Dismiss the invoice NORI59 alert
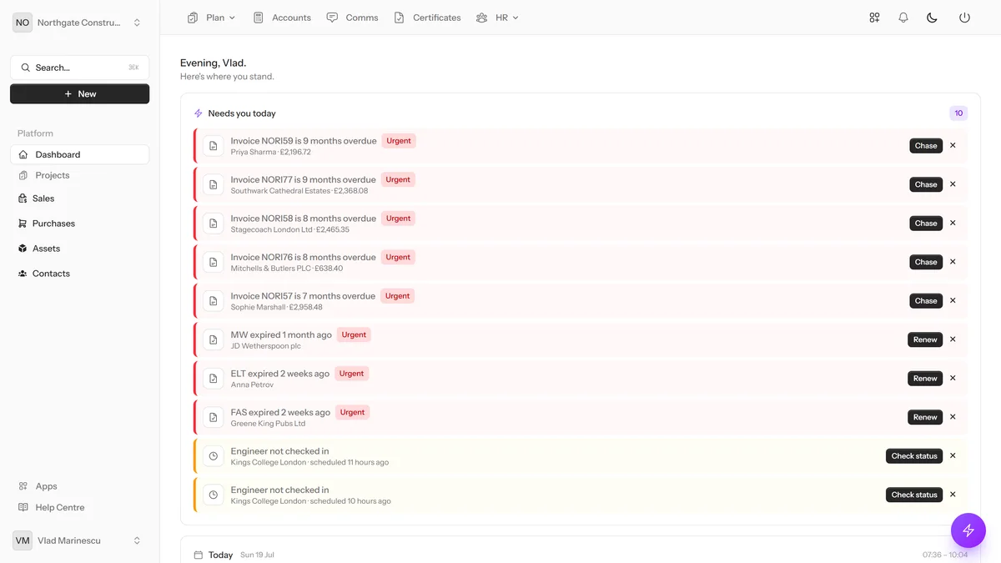 pos(953,145)
